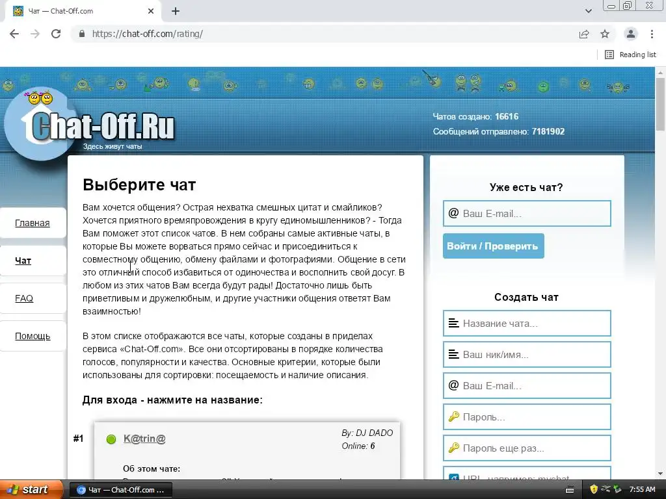The image size is (666, 499).
Task: Go back to the previous page
Action: (14, 34)
